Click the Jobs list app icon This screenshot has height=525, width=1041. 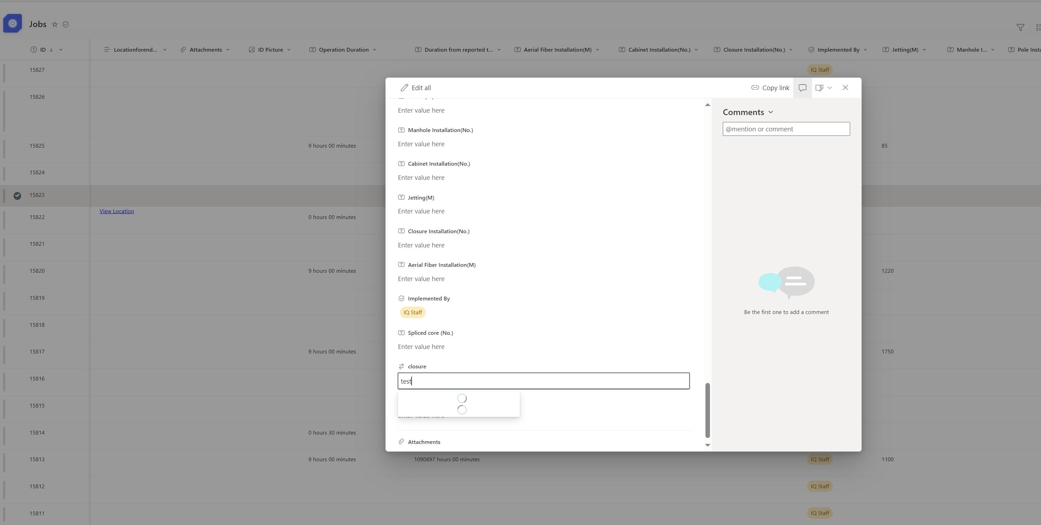tap(12, 24)
